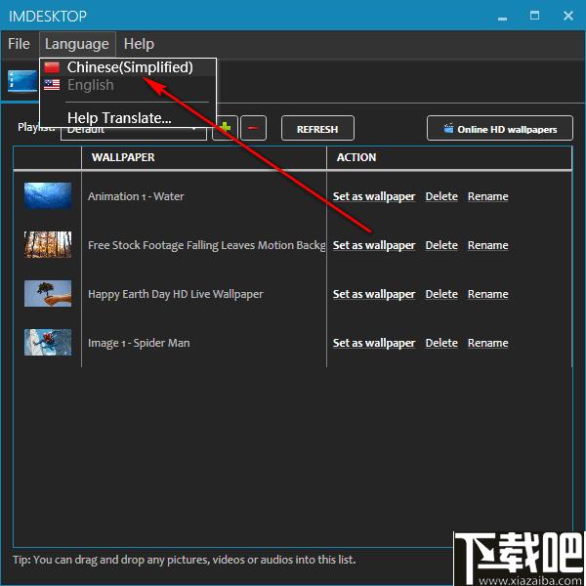Open the File menu
The width and height of the screenshot is (586, 586).
(x=19, y=44)
